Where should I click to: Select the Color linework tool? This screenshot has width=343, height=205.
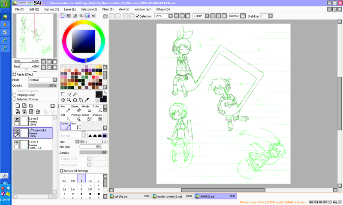(98, 109)
